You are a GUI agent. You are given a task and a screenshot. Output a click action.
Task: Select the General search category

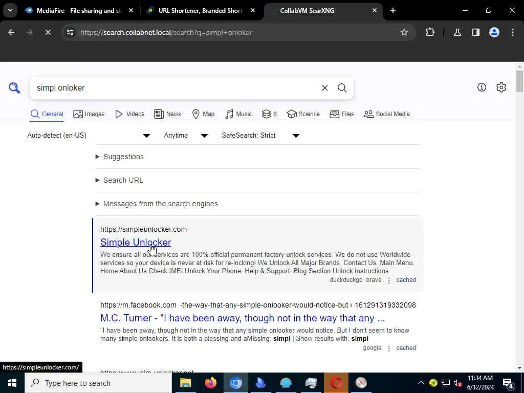coord(47,114)
